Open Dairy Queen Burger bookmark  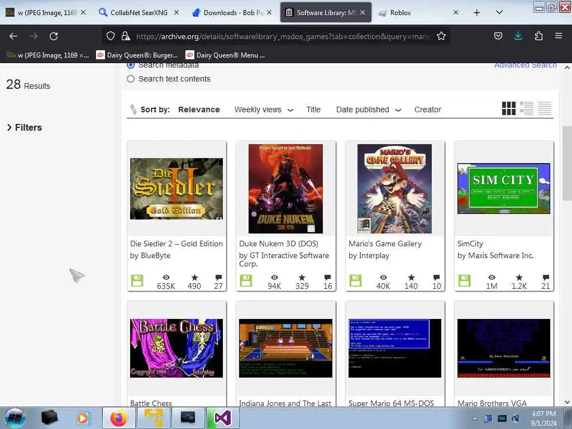137,55
